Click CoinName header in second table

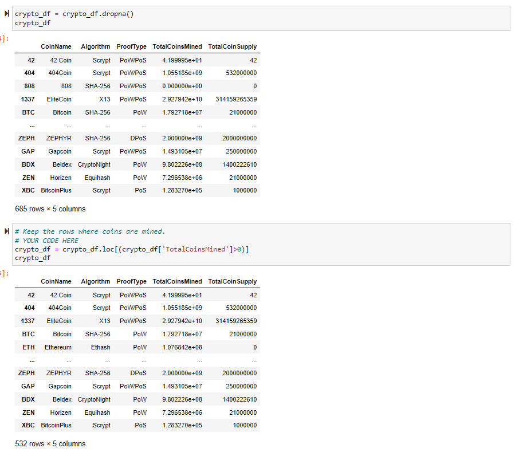(56, 281)
